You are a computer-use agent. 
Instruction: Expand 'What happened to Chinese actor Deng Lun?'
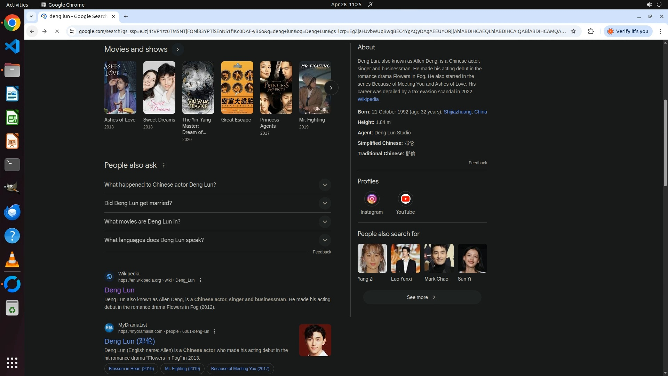(325, 185)
